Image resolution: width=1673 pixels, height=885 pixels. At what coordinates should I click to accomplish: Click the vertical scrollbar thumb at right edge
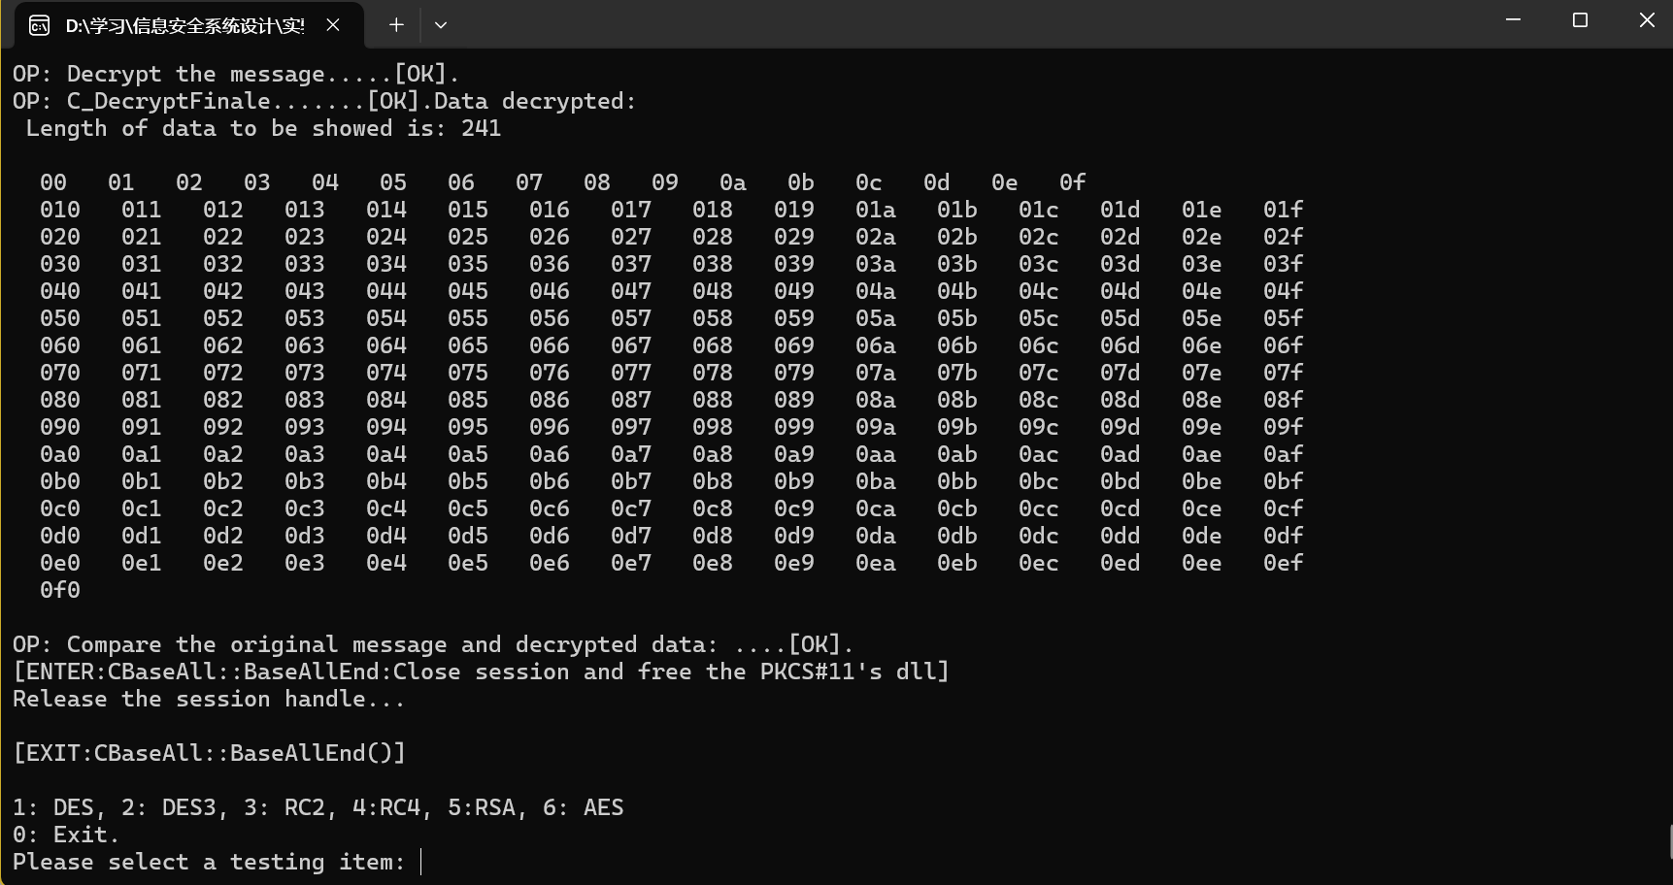click(x=1670, y=840)
